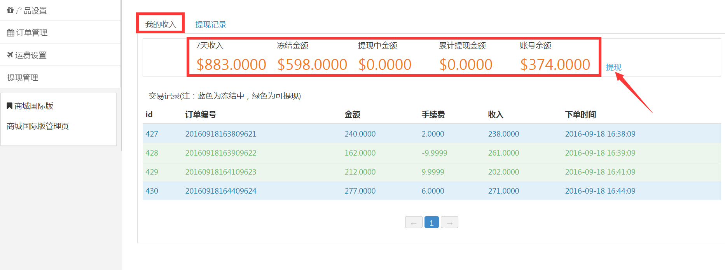This screenshot has width=725, height=270.
Task: Go to next page arrow button
Action: (x=449, y=222)
